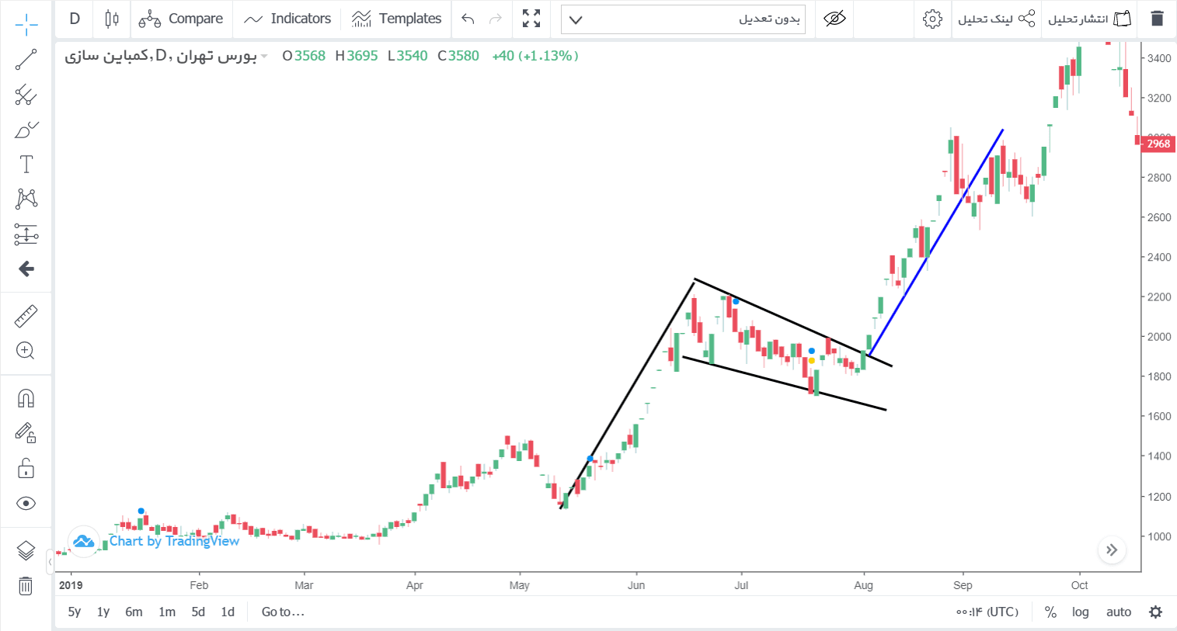Image resolution: width=1177 pixels, height=631 pixels.
Task: Toggle lock all drawing tools
Action: click(x=26, y=468)
